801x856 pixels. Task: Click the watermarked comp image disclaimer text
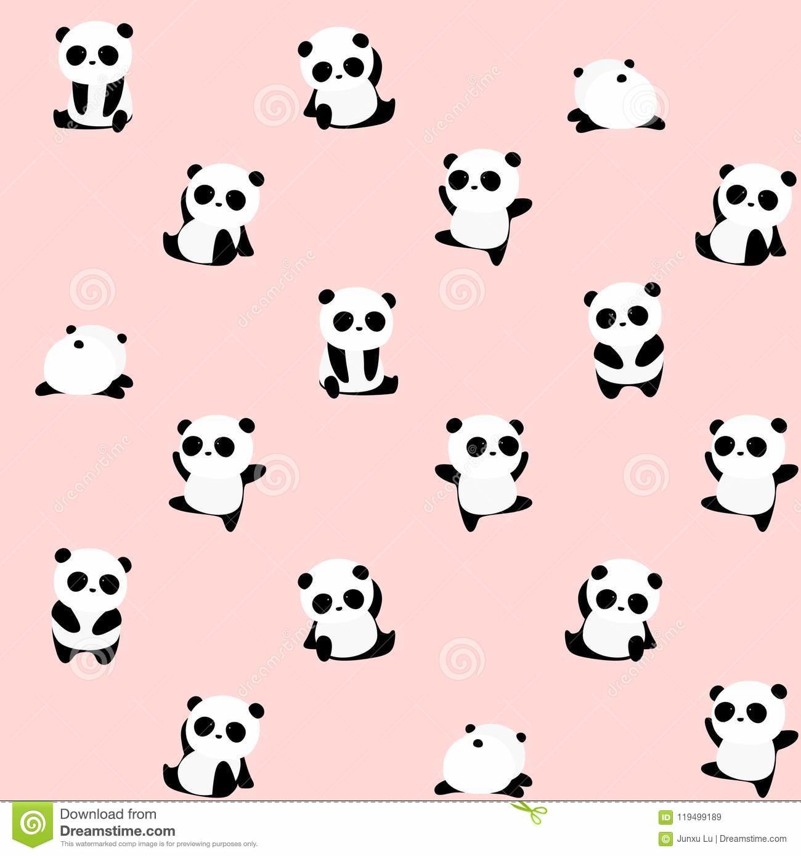coord(158,844)
